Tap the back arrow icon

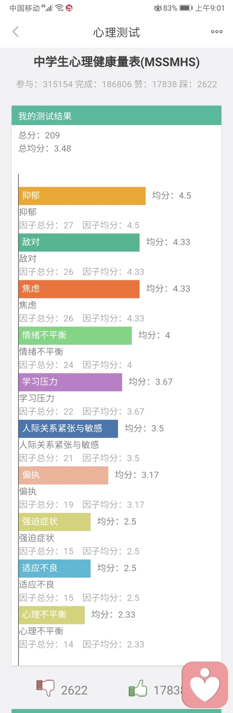click(16, 32)
